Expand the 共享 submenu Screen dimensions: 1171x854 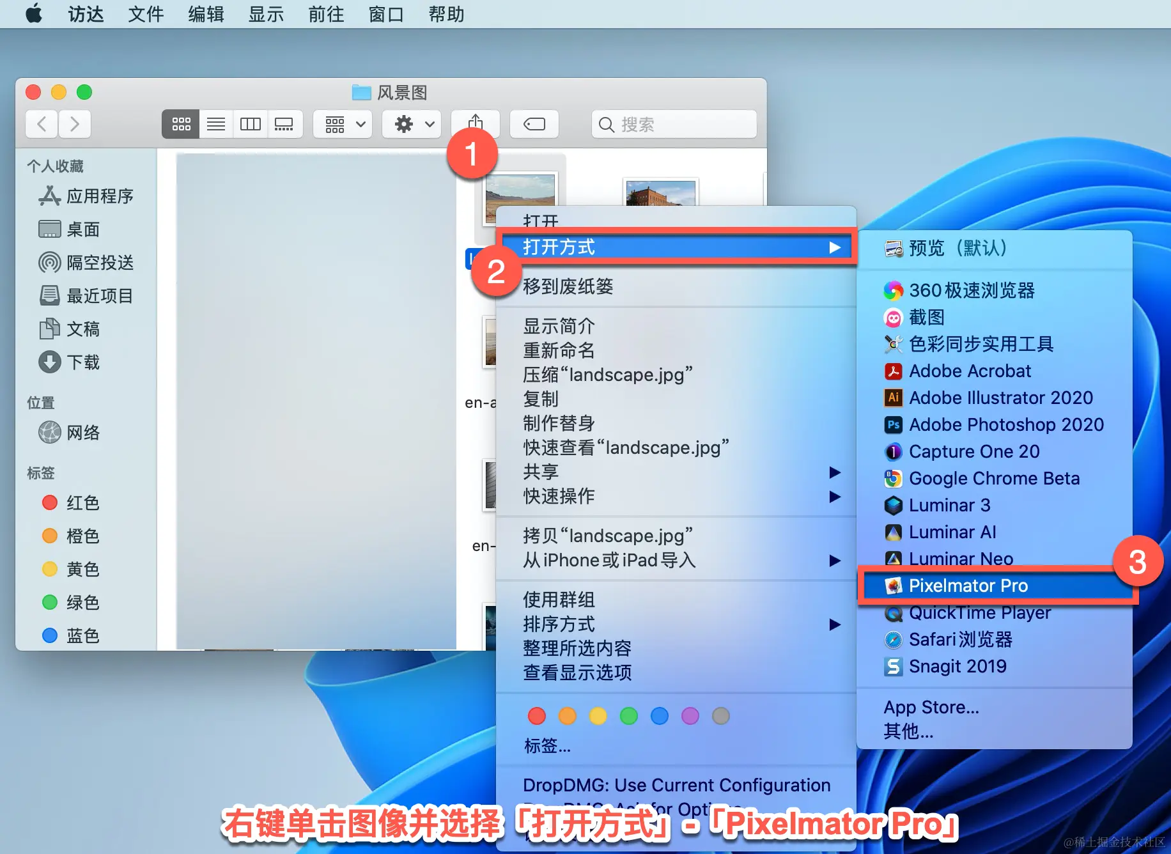click(x=676, y=472)
